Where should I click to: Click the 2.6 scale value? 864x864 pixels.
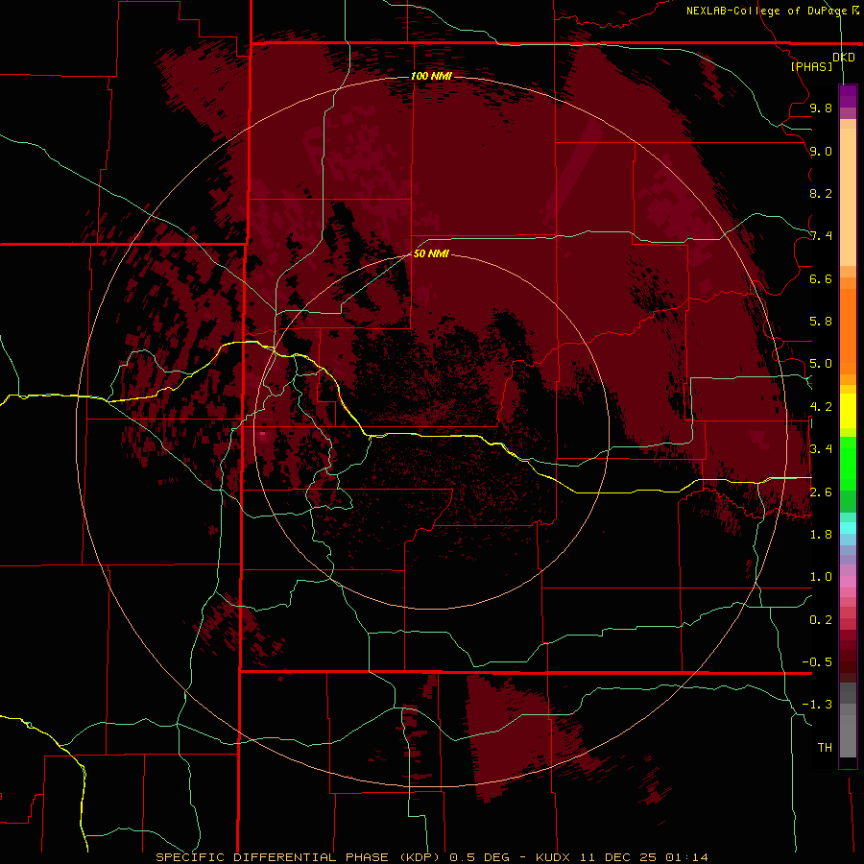821,492
